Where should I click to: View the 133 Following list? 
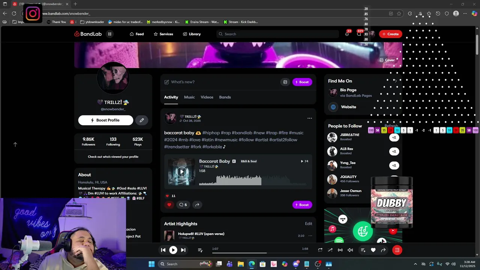pos(113,141)
